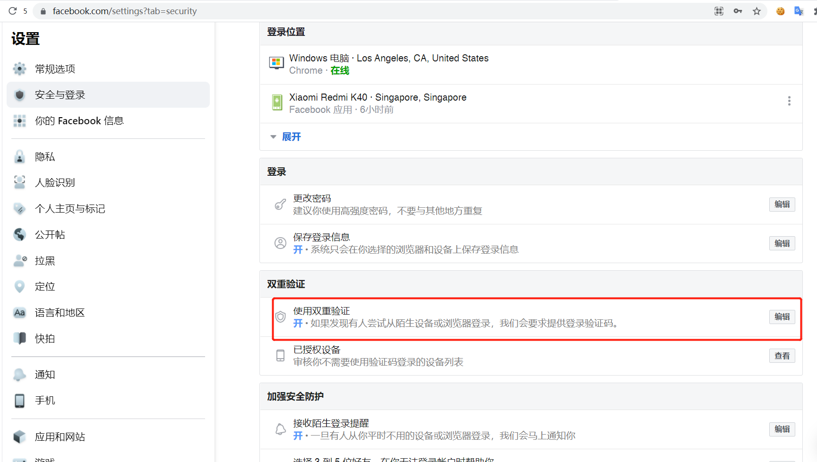Click the Xiaomi Redmi K40 Singapore entry
The height and width of the screenshot is (462, 817).
pyautogui.click(x=531, y=104)
